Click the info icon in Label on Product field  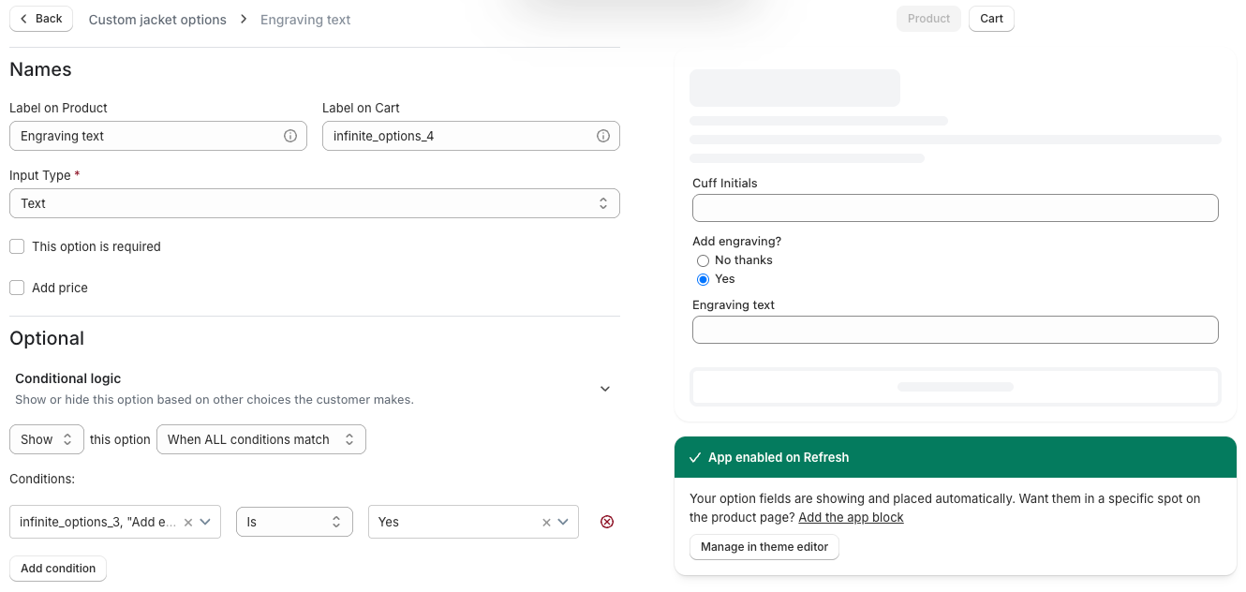pyautogui.click(x=290, y=136)
